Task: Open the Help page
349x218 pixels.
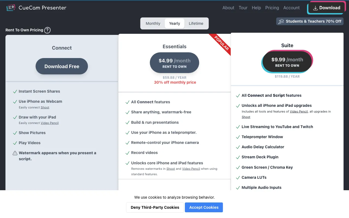Action: tap(256, 8)
